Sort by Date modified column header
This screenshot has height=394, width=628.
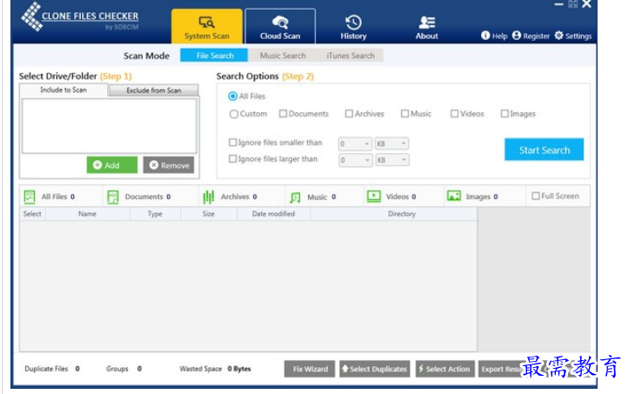(273, 214)
